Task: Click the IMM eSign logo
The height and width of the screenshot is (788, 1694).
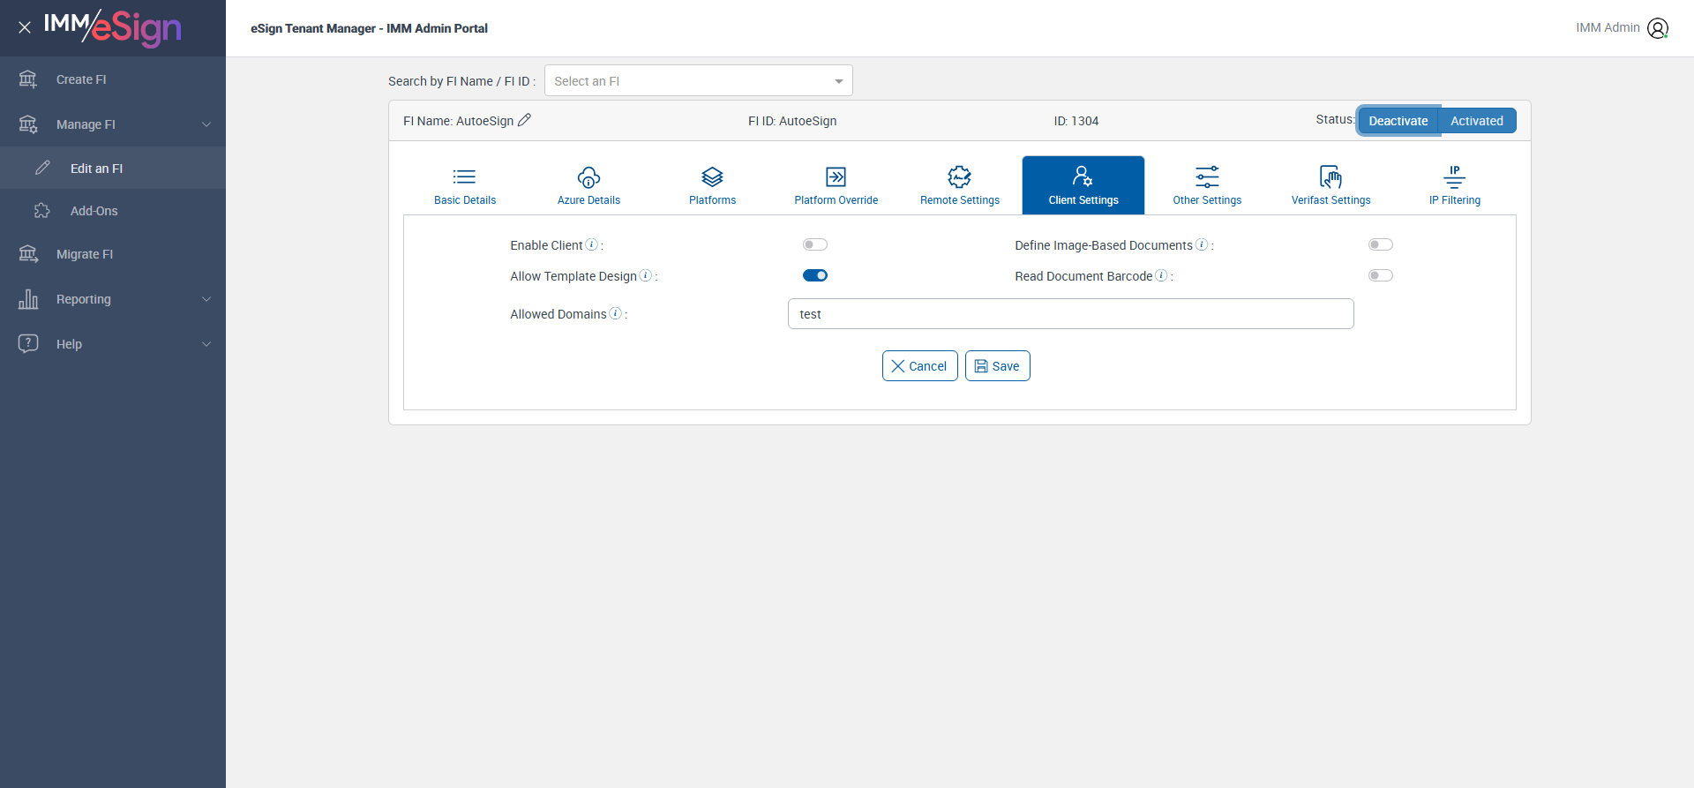Action: coord(113,27)
